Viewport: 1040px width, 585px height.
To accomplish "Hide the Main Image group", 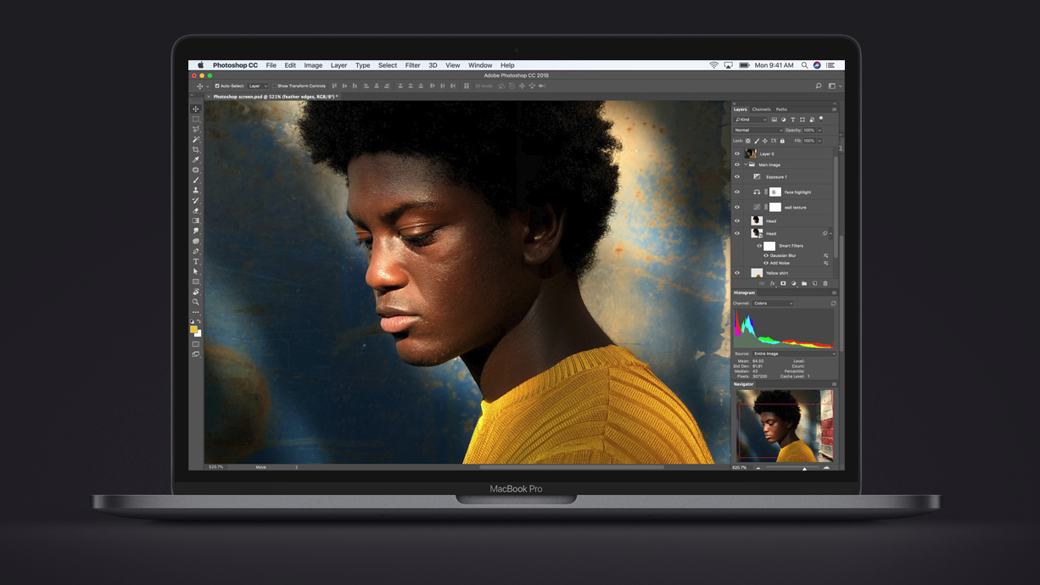I will pyautogui.click(x=737, y=165).
